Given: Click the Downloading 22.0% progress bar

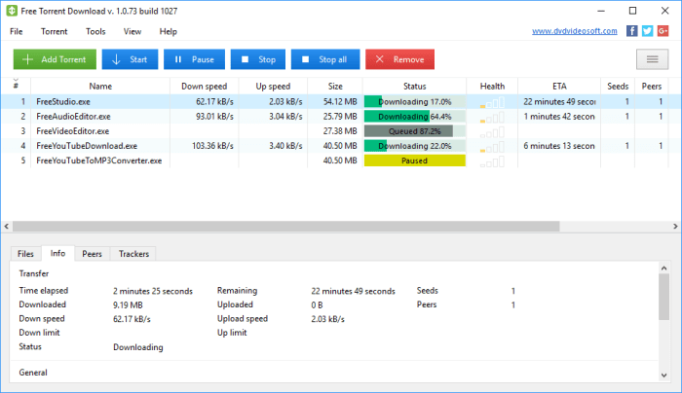Looking at the screenshot, I should pos(414,146).
